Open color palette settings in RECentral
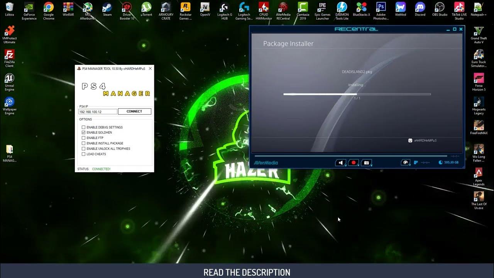This screenshot has width=494, height=278. pos(405,163)
